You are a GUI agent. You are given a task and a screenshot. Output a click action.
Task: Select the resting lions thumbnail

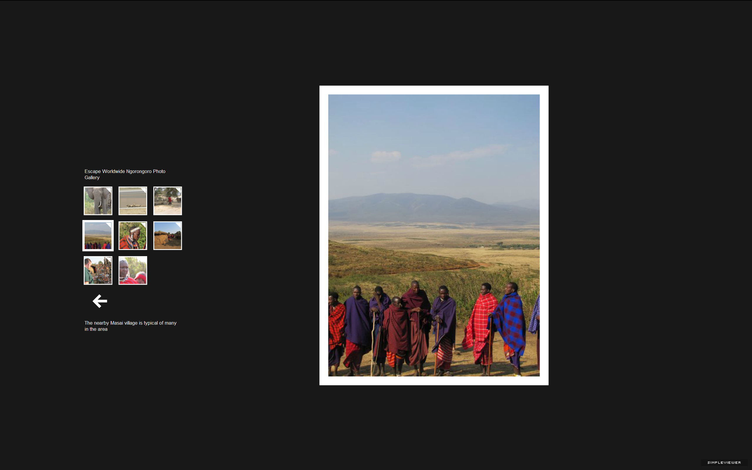click(x=133, y=201)
